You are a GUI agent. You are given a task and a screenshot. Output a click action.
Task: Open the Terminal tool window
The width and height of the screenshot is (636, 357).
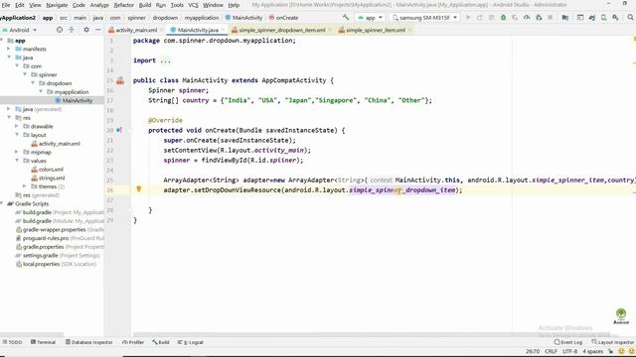(43, 342)
